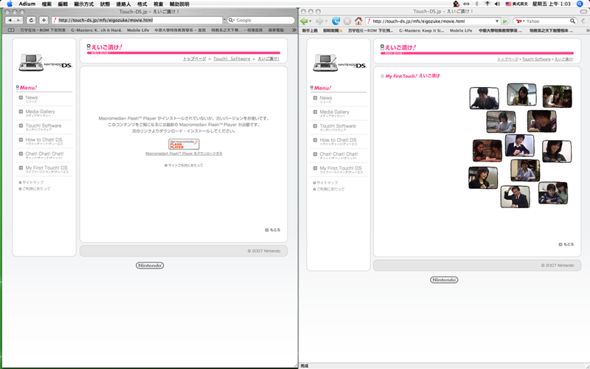
Task: Click Firefox's green Go arrow button
Action: tap(505, 21)
